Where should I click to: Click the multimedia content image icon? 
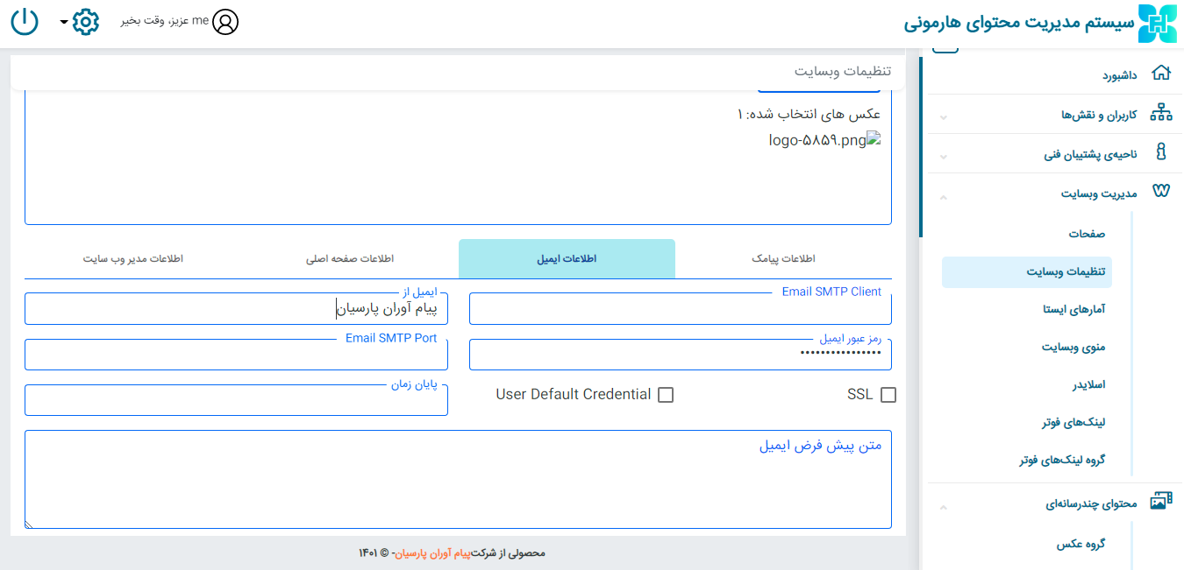coord(1160,502)
